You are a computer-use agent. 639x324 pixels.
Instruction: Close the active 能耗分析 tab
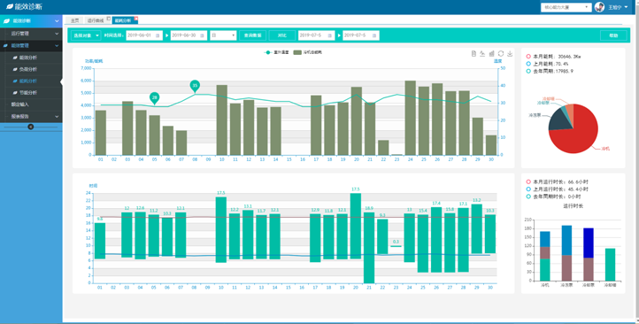136,19
